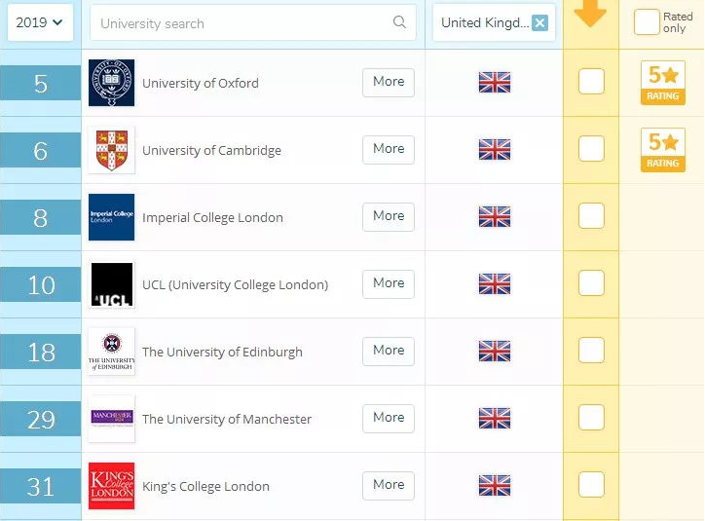
Task: Click More for University of Cambridge
Action: (389, 149)
